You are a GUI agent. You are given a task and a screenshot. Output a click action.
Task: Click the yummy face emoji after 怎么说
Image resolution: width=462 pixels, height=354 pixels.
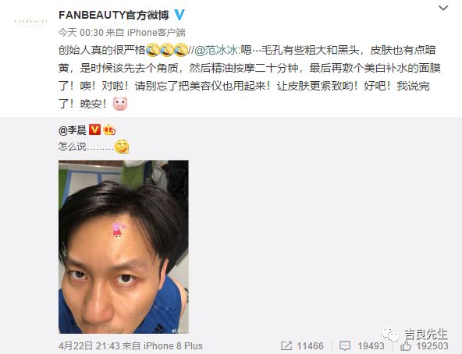[x=122, y=147]
